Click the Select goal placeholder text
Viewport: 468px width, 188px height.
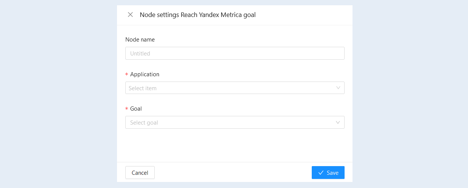pyautogui.click(x=144, y=123)
